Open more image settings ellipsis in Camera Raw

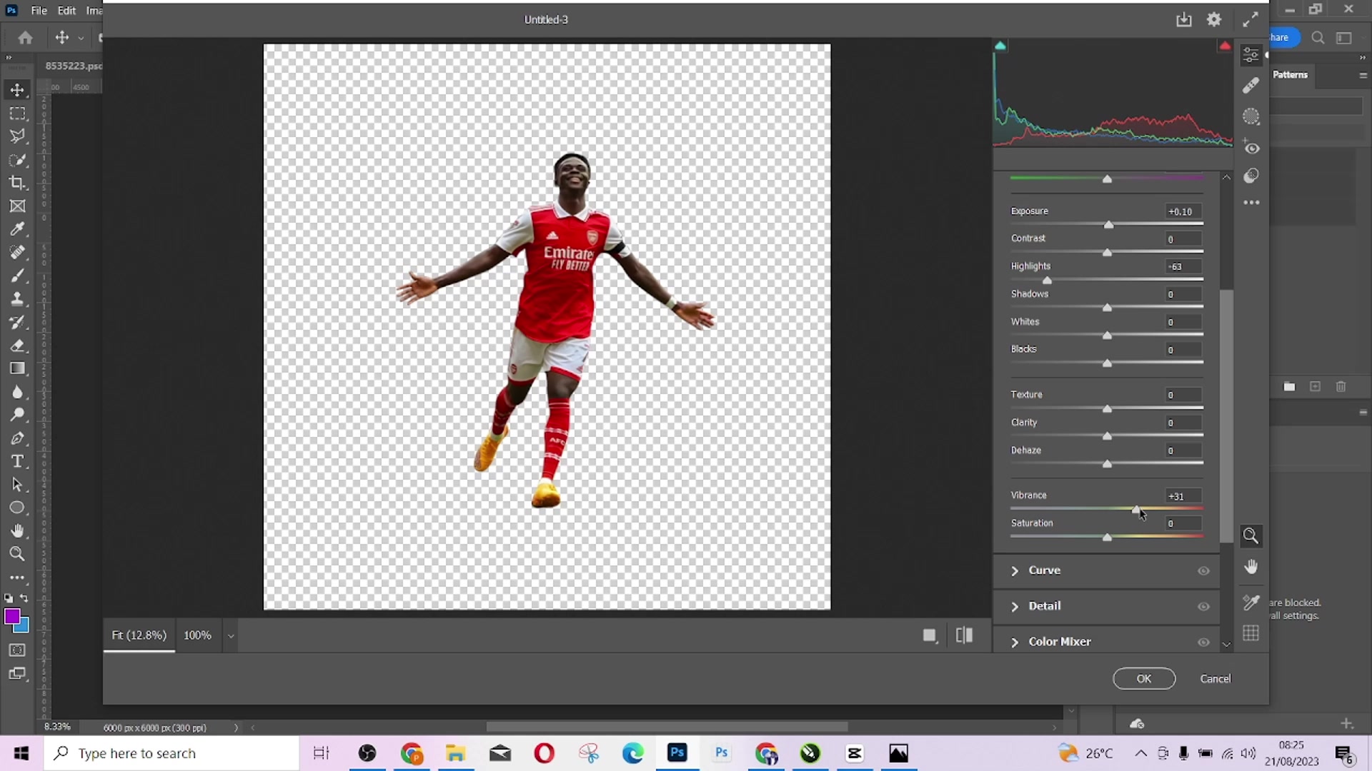tap(1251, 203)
